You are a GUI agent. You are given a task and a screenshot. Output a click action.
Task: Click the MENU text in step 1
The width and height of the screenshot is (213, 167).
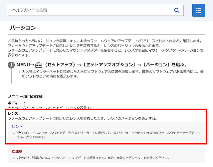click(x=23, y=65)
